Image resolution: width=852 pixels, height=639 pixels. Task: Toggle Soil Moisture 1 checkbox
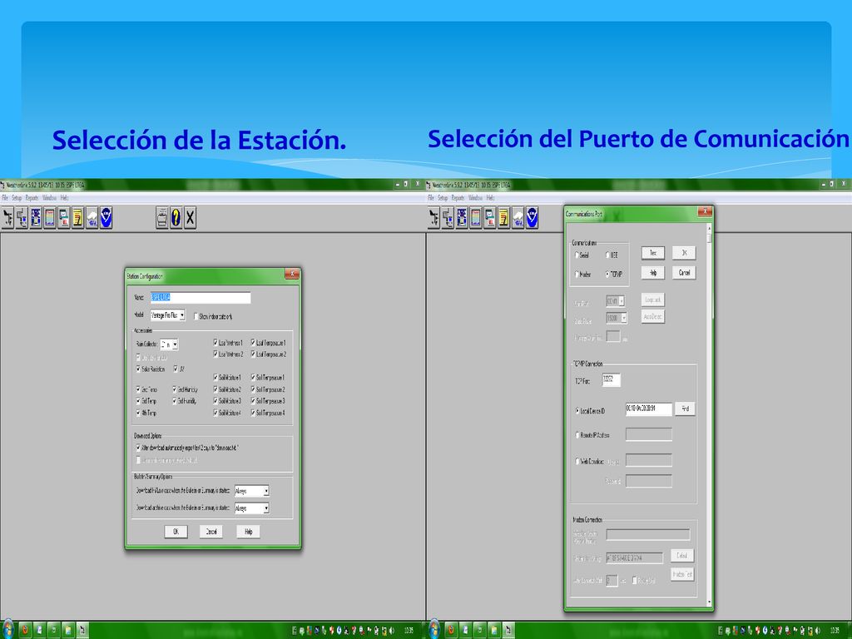tap(215, 377)
